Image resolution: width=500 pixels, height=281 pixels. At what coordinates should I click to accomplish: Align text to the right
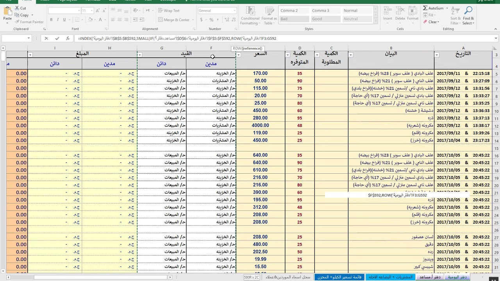pos(127,20)
